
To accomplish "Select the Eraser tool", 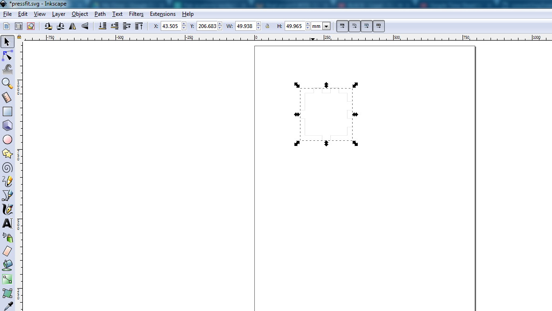I will (7, 251).
